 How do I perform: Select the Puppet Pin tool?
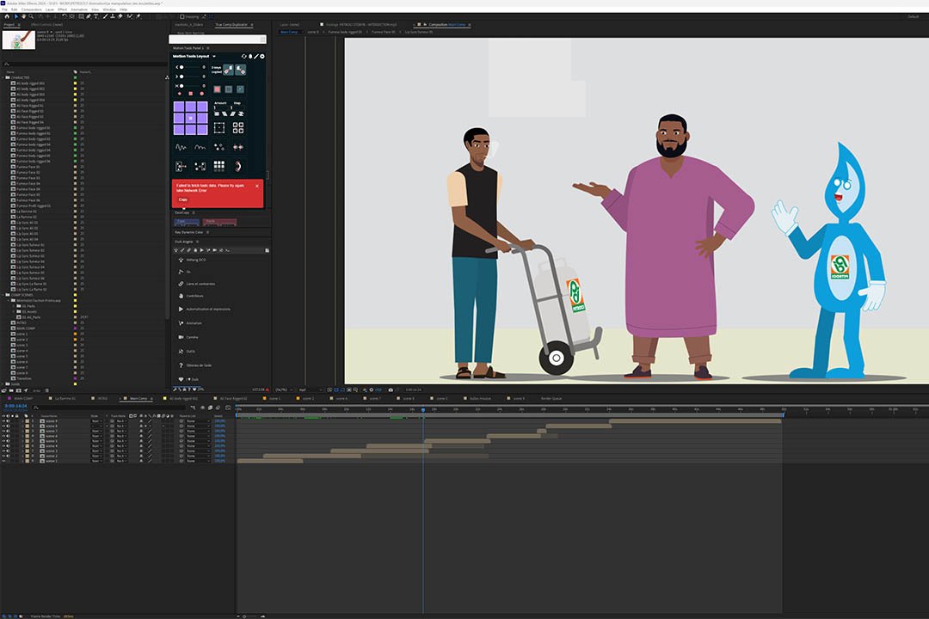tap(138, 16)
